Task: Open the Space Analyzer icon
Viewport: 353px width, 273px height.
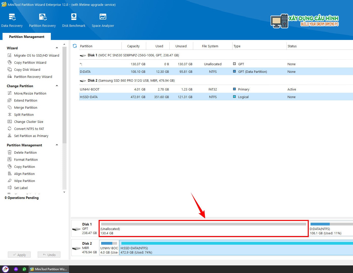Action: point(103,17)
